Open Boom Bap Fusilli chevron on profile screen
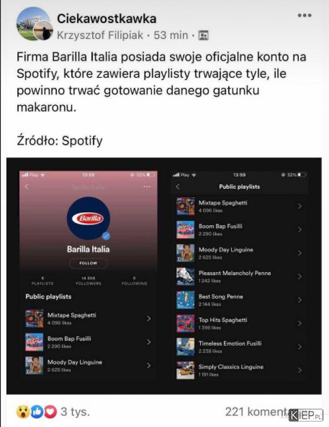Image resolution: width=329 pixels, height=427 pixels. point(149,342)
